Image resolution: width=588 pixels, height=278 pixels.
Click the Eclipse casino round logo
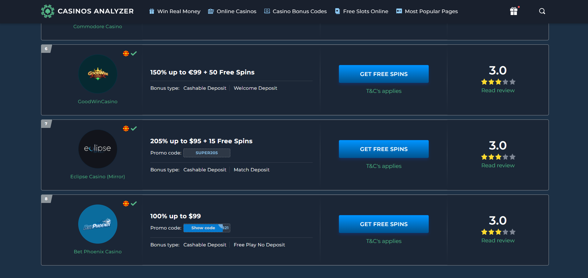[x=98, y=149]
